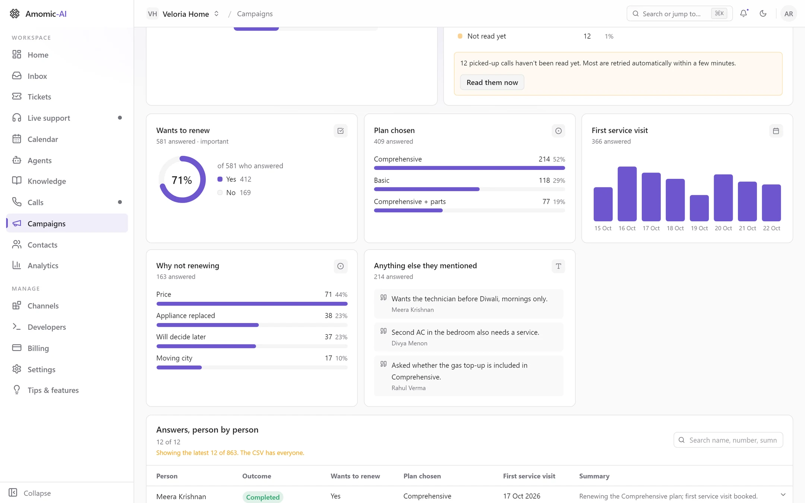
Task: Click the Calendar sidebar icon
Action: pos(17,139)
